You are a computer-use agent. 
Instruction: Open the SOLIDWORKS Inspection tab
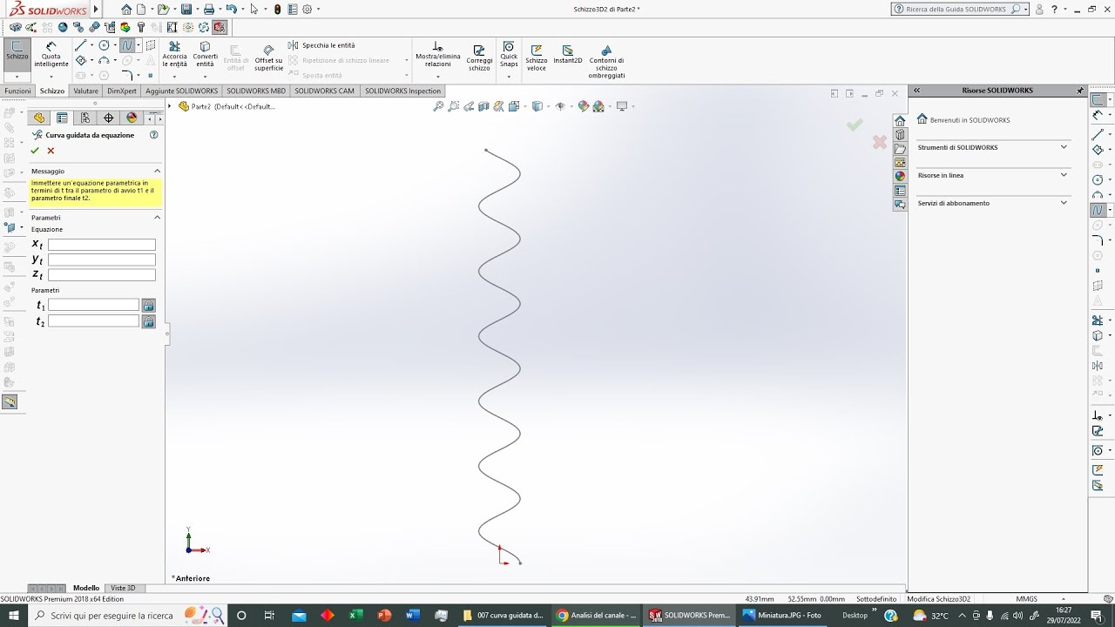coord(402,91)
